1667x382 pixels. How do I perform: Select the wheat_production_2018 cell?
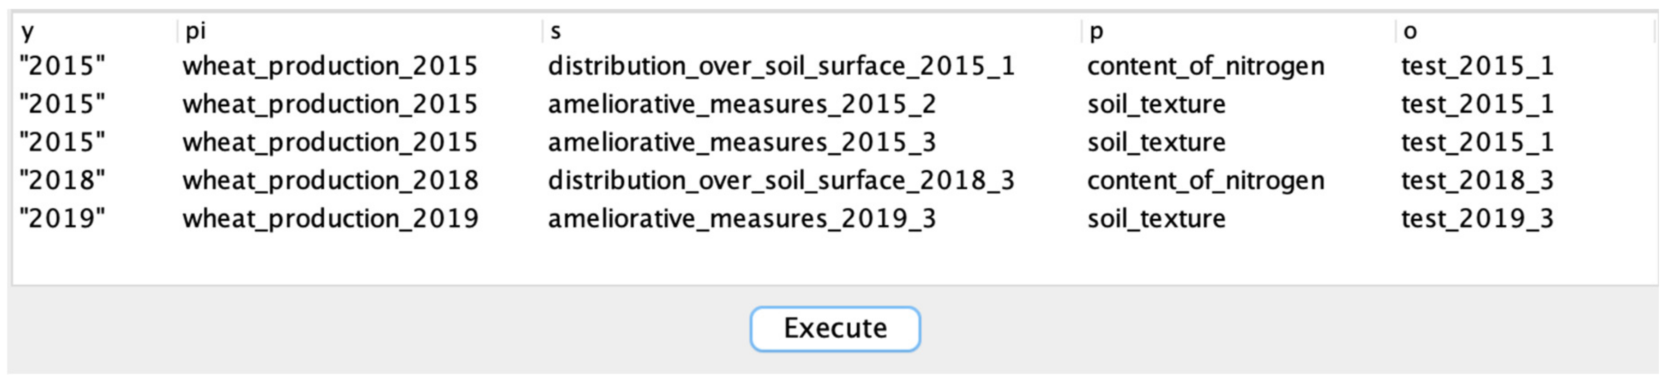pyautogui.click(x=330, y=180)
